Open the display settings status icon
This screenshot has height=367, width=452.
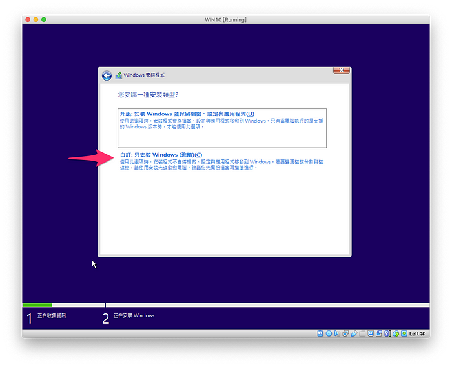click(371, 333)
